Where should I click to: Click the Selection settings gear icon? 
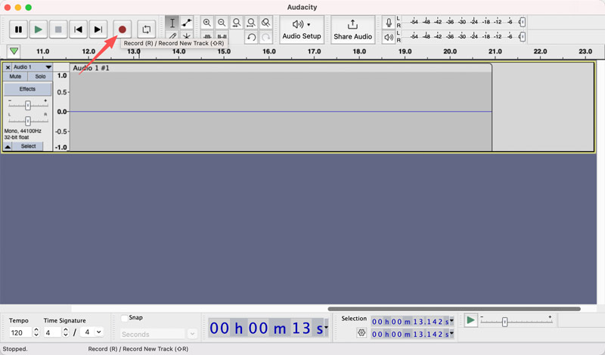coord(361,332)
